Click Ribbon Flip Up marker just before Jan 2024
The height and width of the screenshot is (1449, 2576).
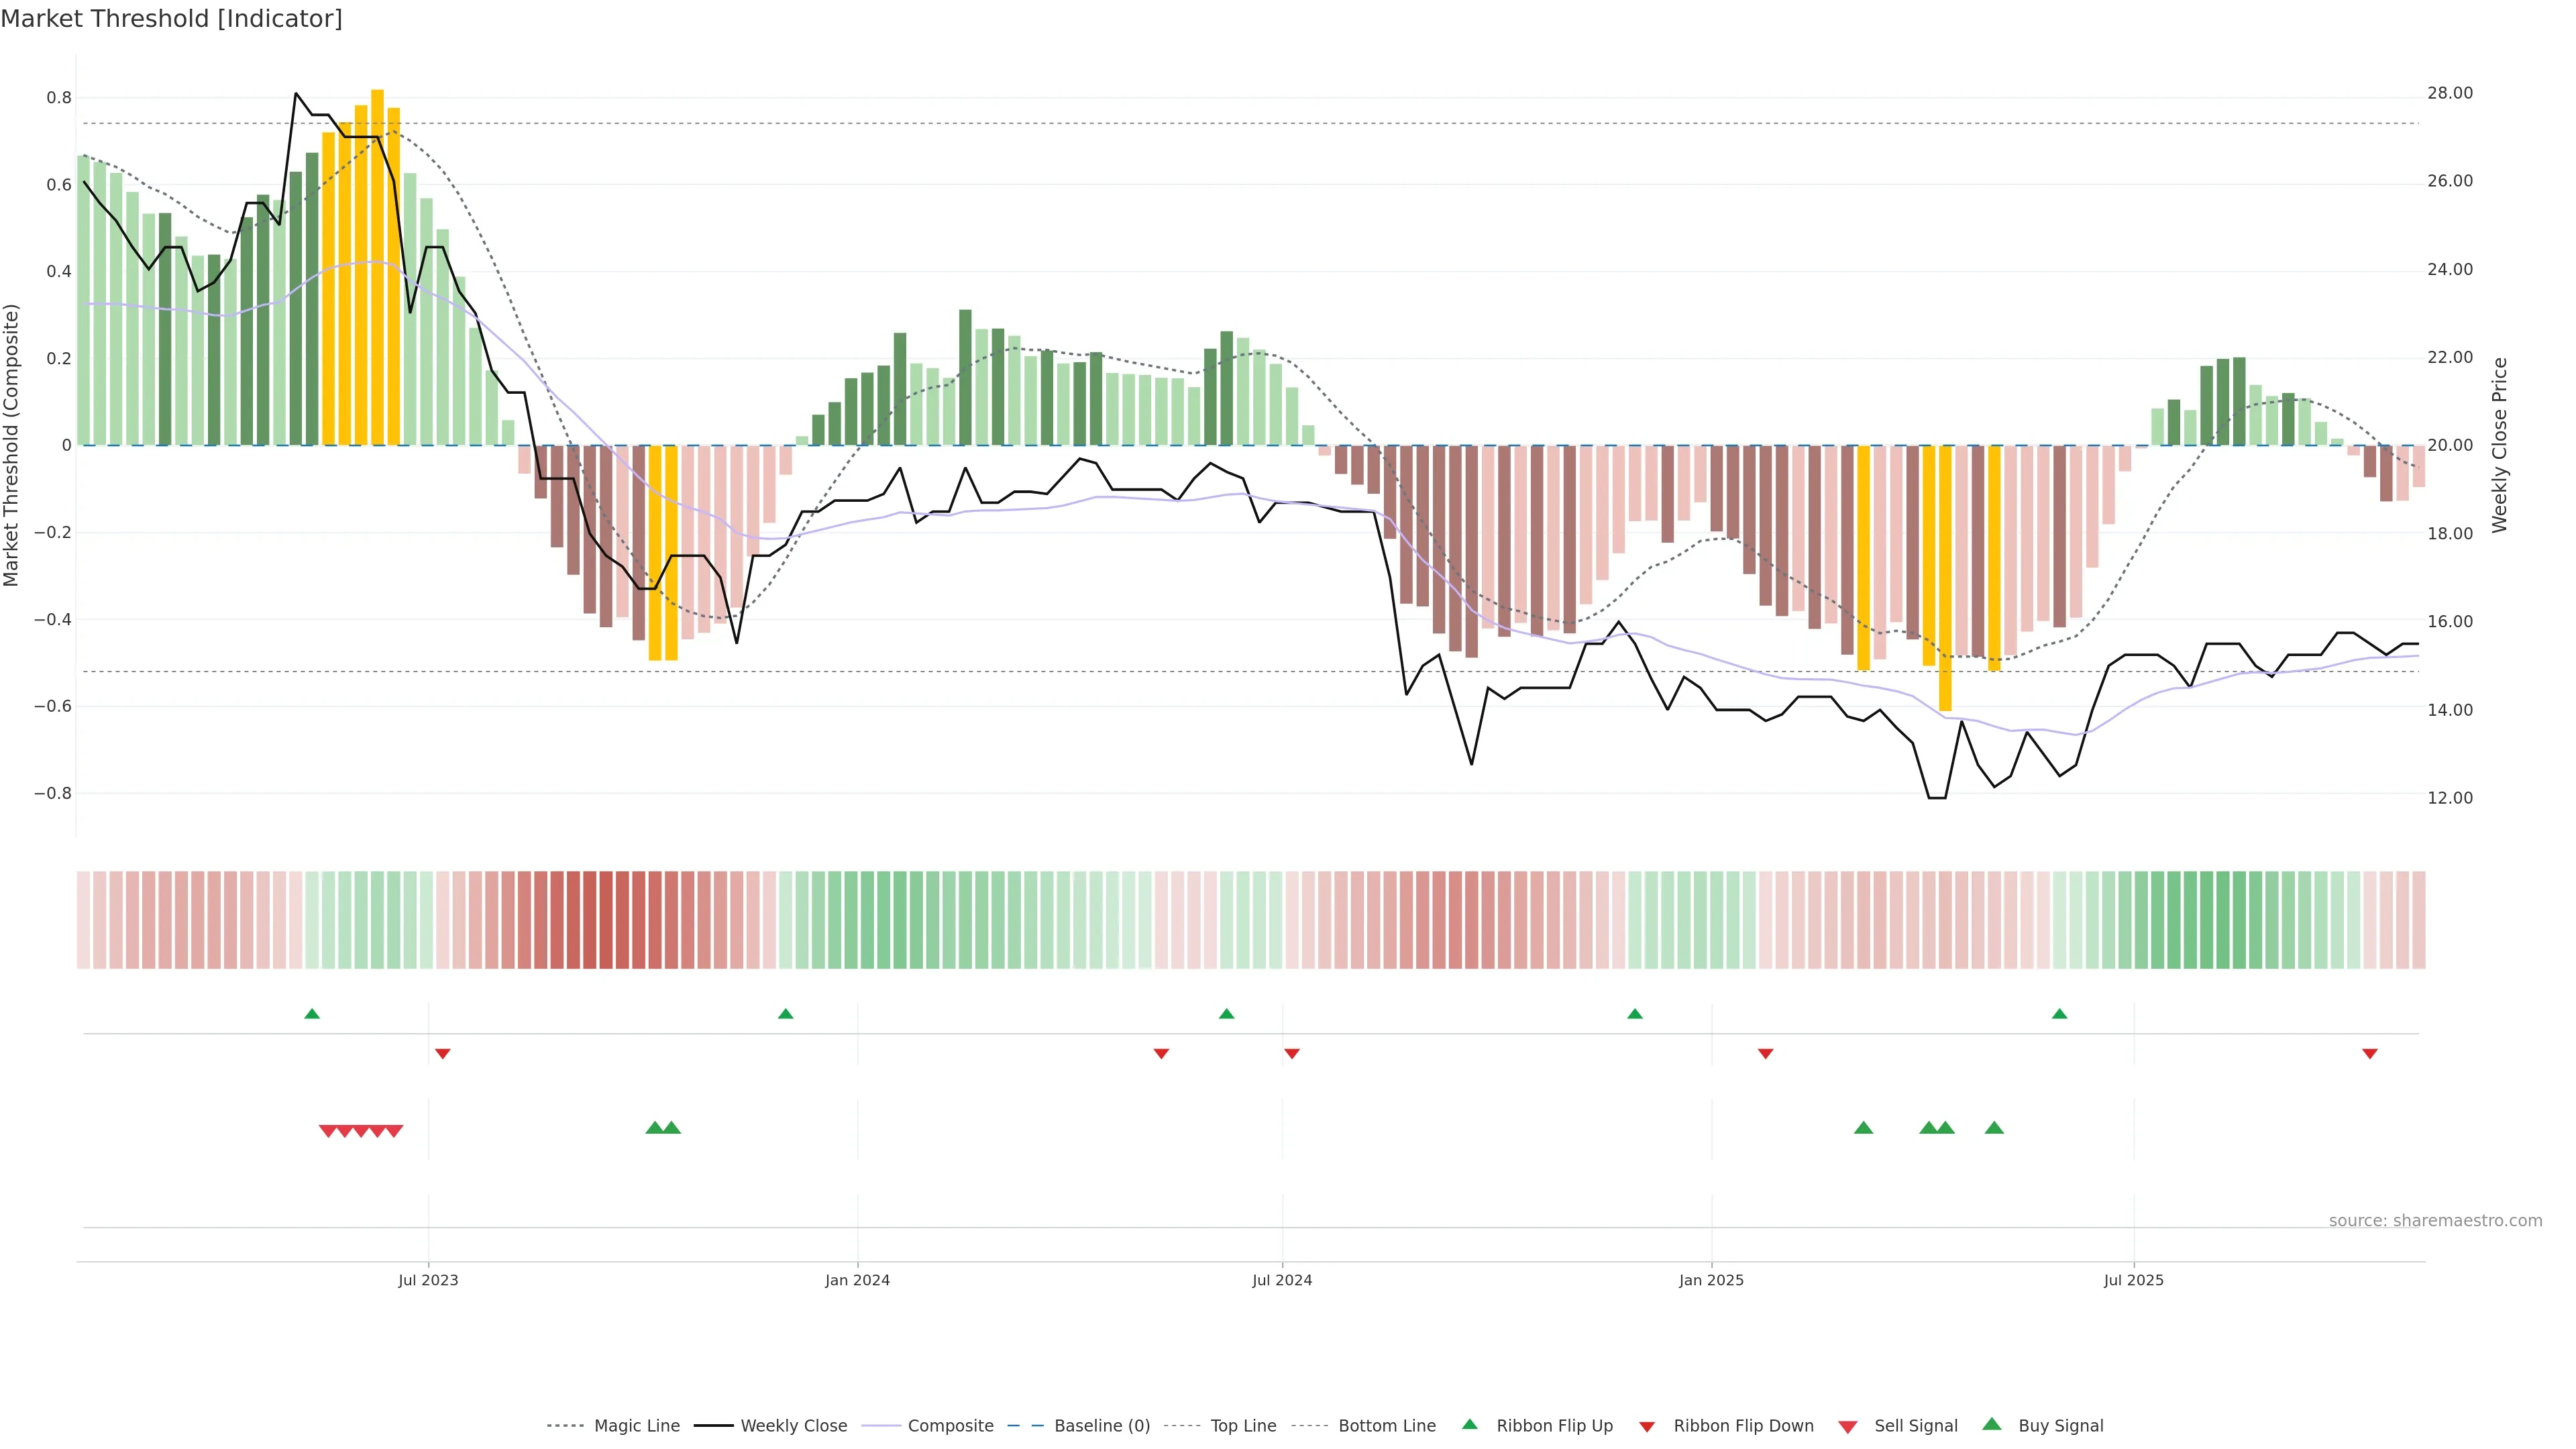[785, 1014]
